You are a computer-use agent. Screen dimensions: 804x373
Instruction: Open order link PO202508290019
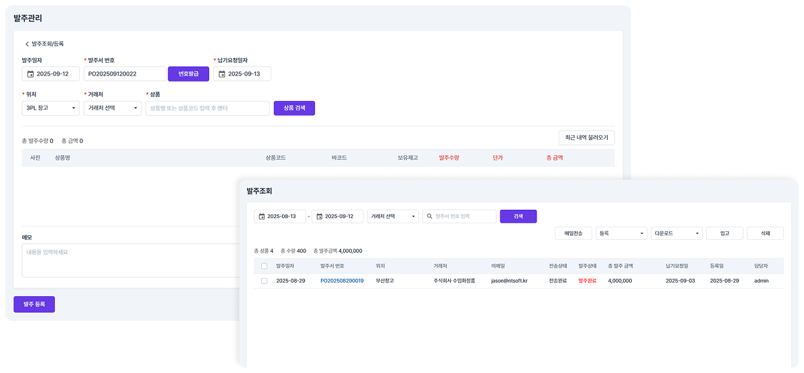[x=342, y=281]
